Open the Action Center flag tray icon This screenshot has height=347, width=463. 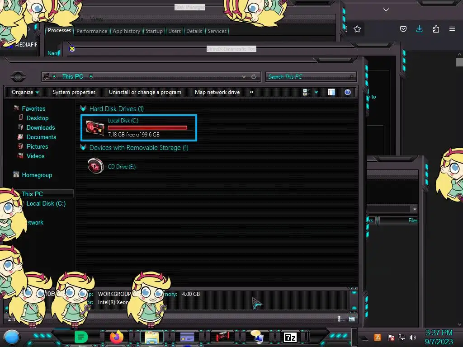tap(391, 337)
